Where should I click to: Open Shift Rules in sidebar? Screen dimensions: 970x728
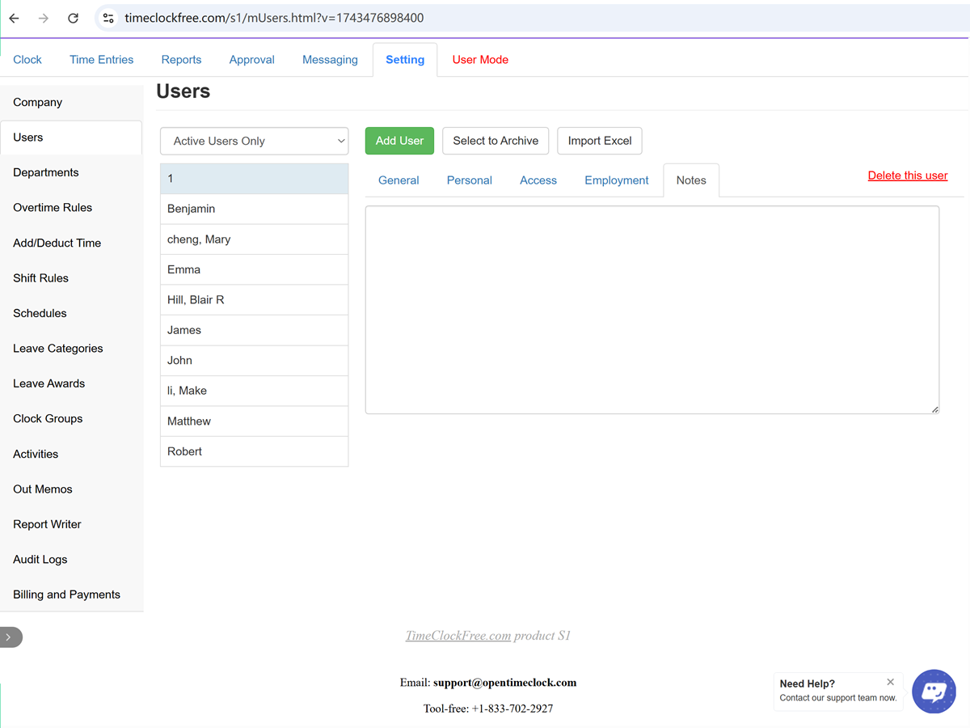click(x=71, y=278)
